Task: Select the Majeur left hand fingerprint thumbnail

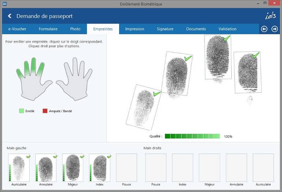Action: click(x=73, y=168)
